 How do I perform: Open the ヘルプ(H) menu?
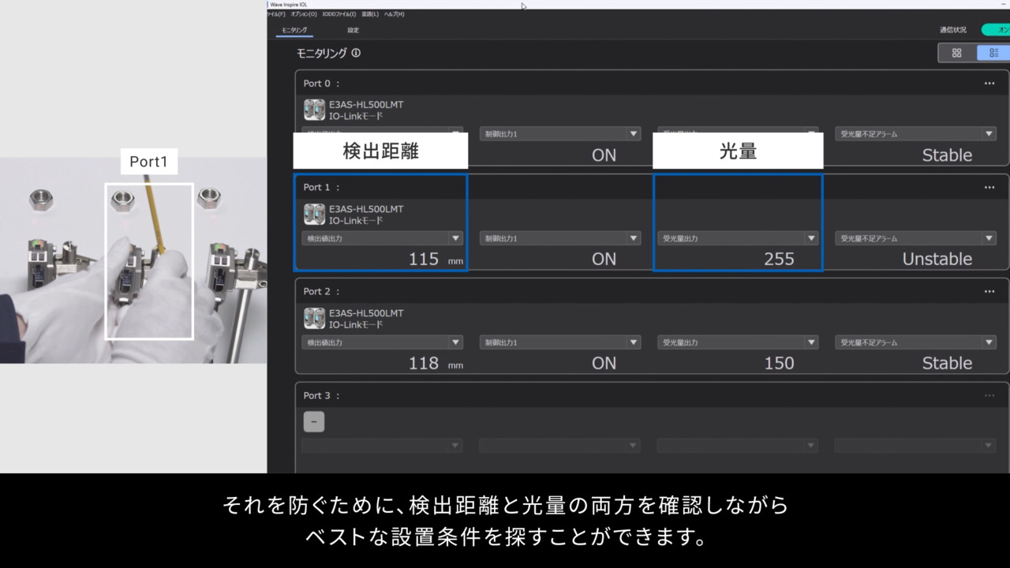[x=394, y=14]
